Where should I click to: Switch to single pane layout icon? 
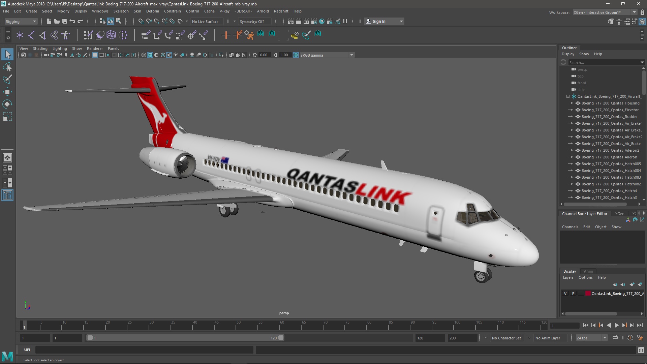7,157
